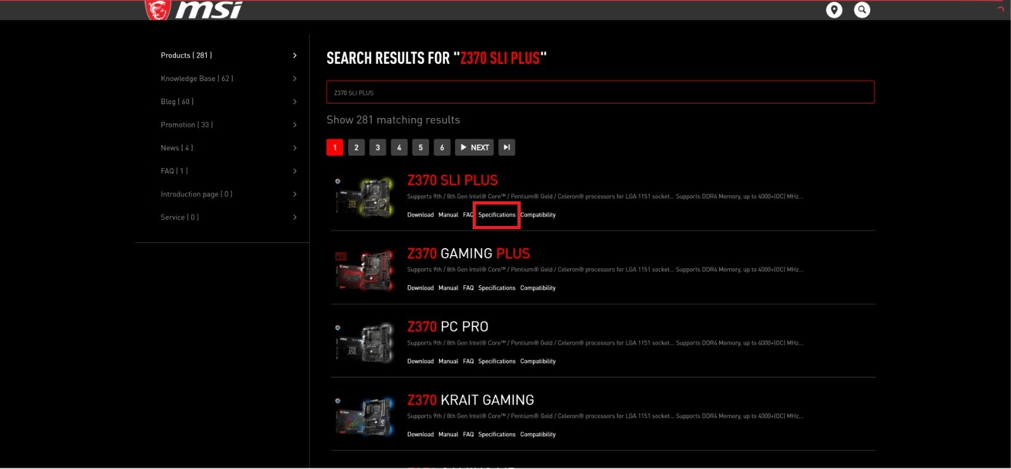Expand the News (4) arrow

pos(295,148)
